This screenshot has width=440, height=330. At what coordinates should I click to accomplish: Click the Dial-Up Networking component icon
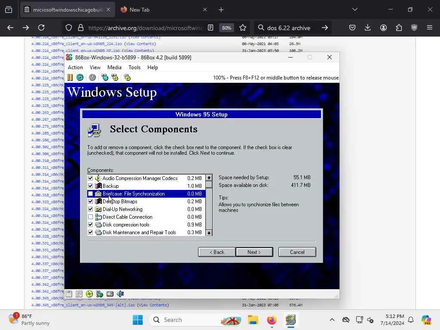(x=98, y=209)
